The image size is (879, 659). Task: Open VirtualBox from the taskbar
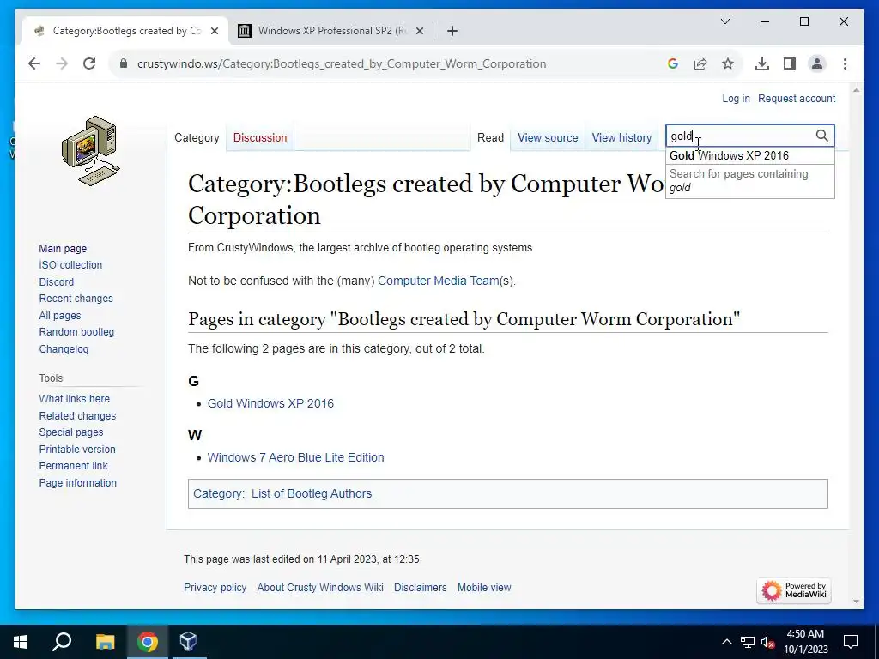click(188, 642)
